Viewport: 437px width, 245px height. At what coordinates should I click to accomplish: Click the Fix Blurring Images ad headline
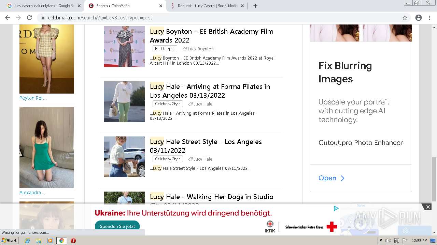click(x=345, y=72)
